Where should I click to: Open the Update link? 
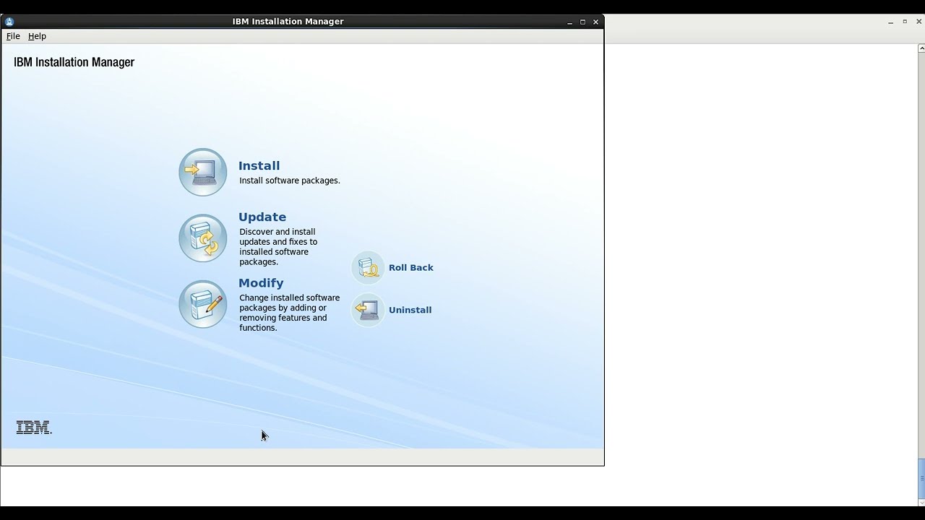(x=262, y=217)
